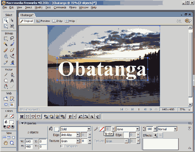Image resolution: width=195 pixels, height=152 pixels.
Task: Open the Anti-Alias edge dropdown
Action: [70, 135]
